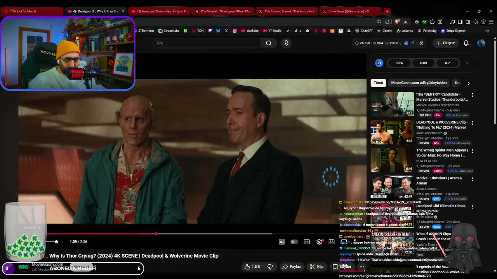Click the Klip clip button
Screen dimensions: 497x279
click(x=316, y=267)
